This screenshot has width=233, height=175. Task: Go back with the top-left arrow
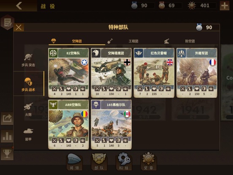[x=19, y=5]
